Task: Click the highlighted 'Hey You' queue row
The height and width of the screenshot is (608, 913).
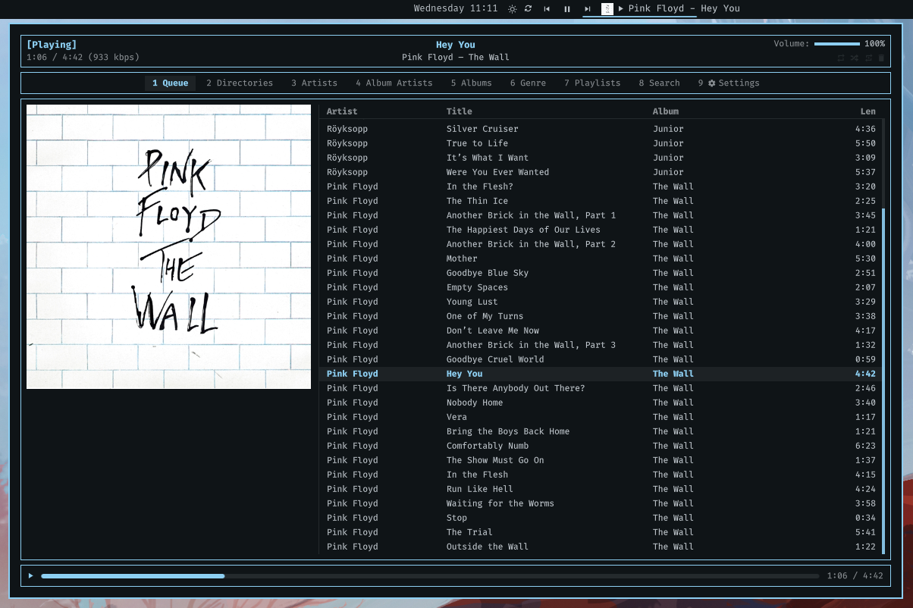Action: (601, 374)
